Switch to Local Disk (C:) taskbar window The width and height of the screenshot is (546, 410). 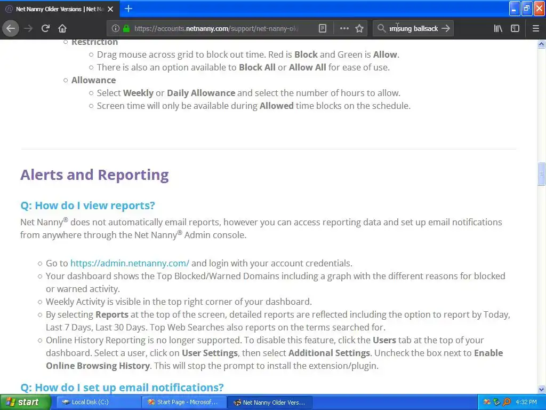tap(99, 402)
